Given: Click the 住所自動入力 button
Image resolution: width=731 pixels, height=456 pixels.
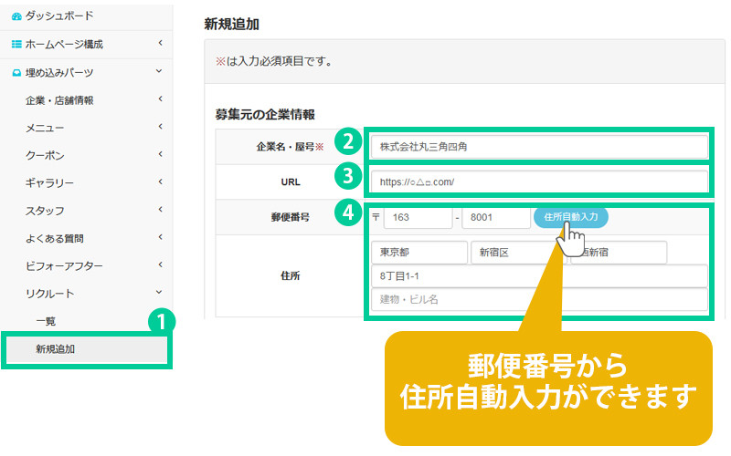Looking at the screenshot, I should [x=570, y=218].
